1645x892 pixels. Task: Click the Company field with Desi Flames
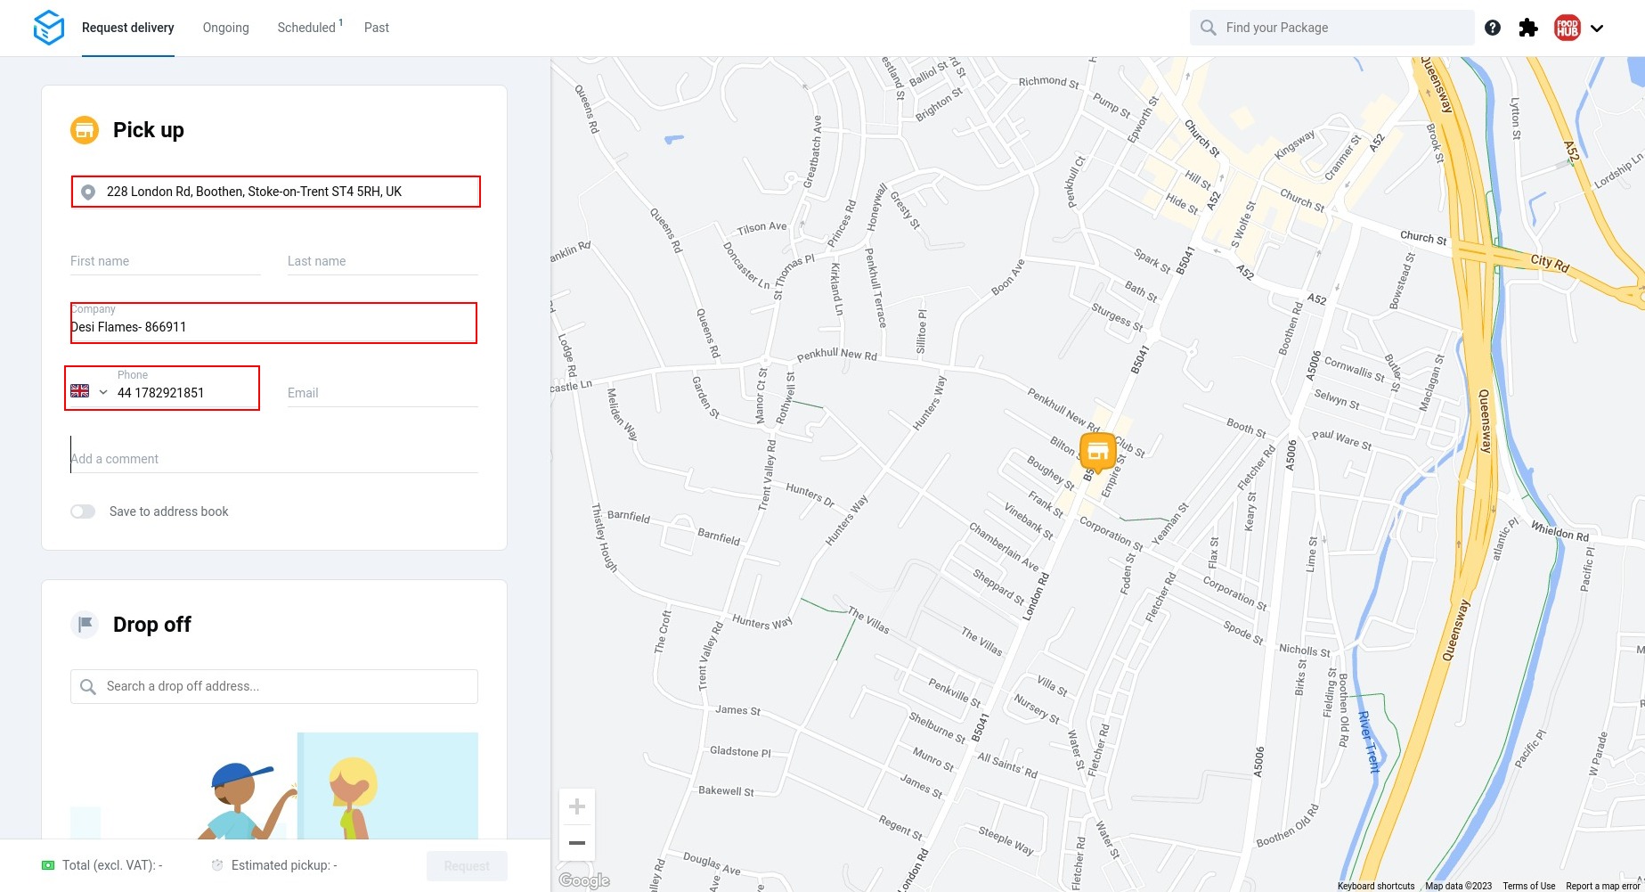point(274,323)
